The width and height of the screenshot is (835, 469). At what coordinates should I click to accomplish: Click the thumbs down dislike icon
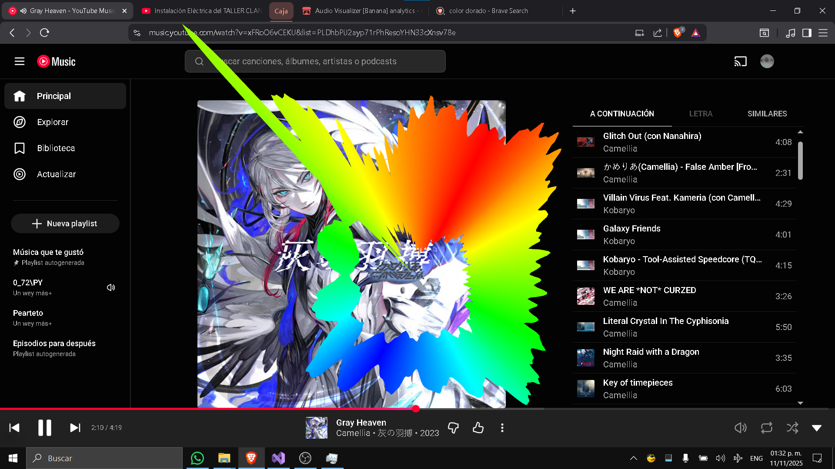click(453, 428)
